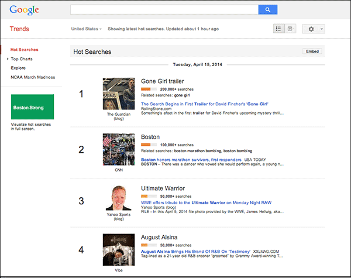Screen dimensions: 351x278
Task: Click 'Showing latest hot searches' status text
Action: tap(163, 29)
